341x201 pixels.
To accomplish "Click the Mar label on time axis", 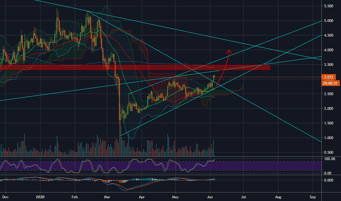I will [107, 197].
